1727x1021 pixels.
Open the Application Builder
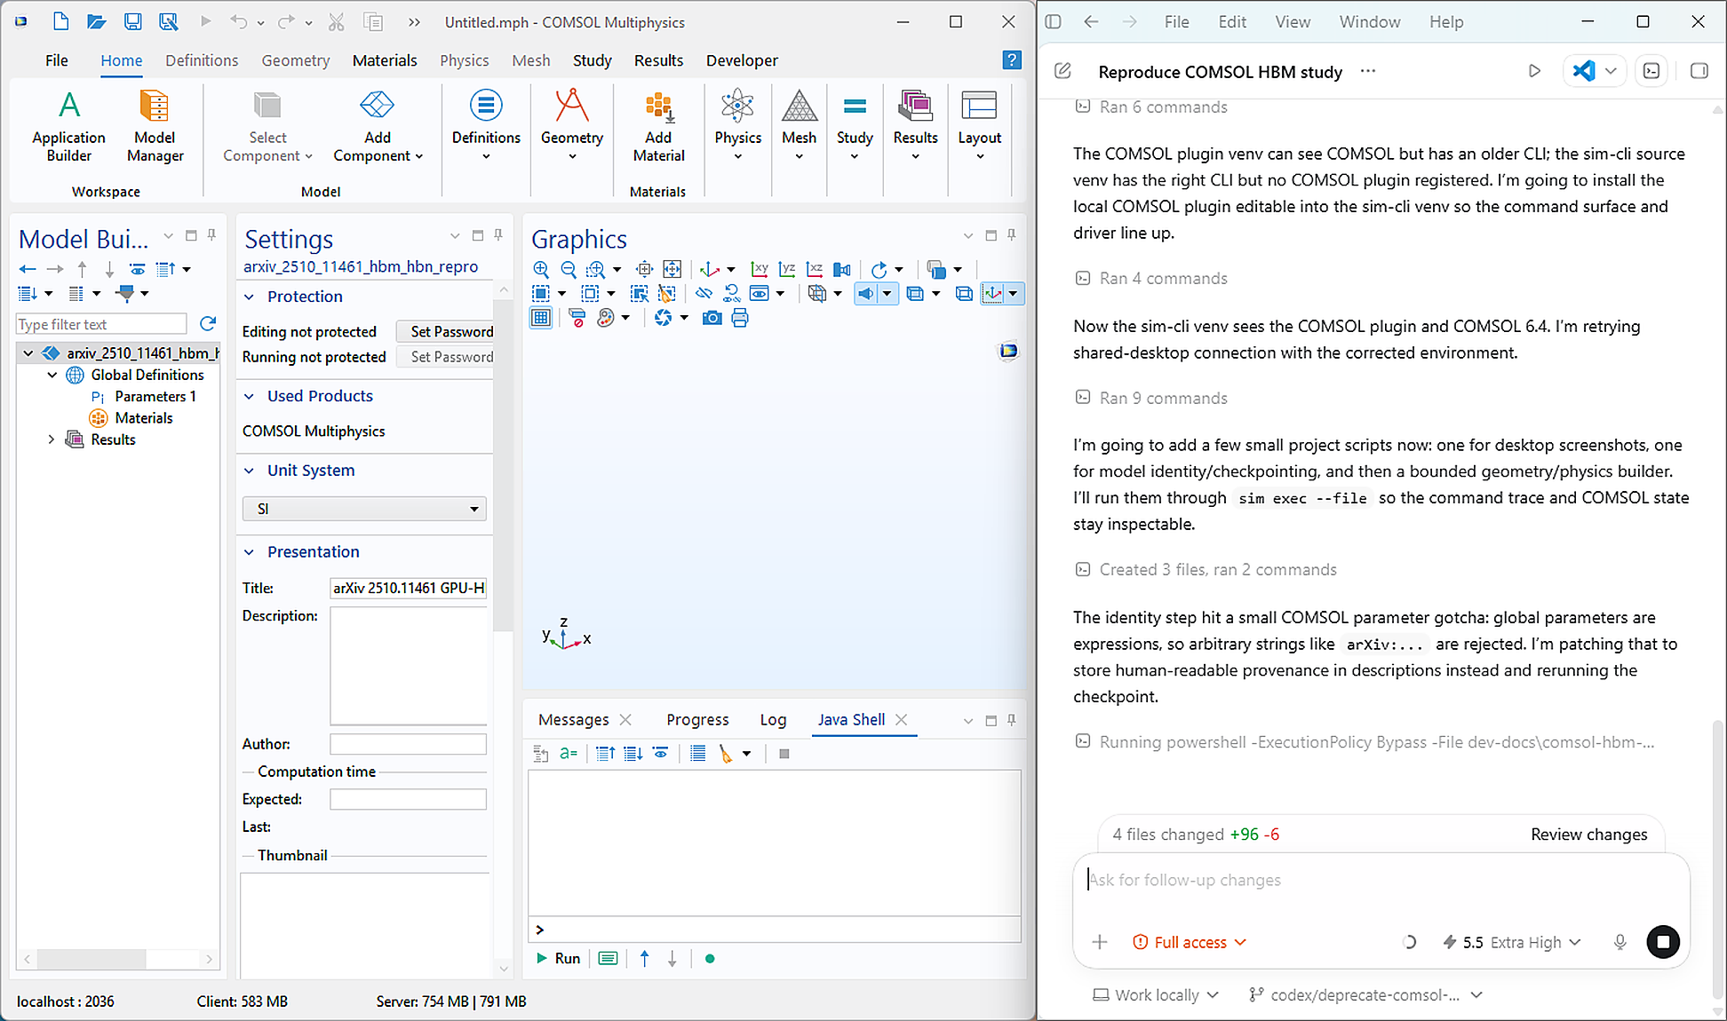click(69, 126)
